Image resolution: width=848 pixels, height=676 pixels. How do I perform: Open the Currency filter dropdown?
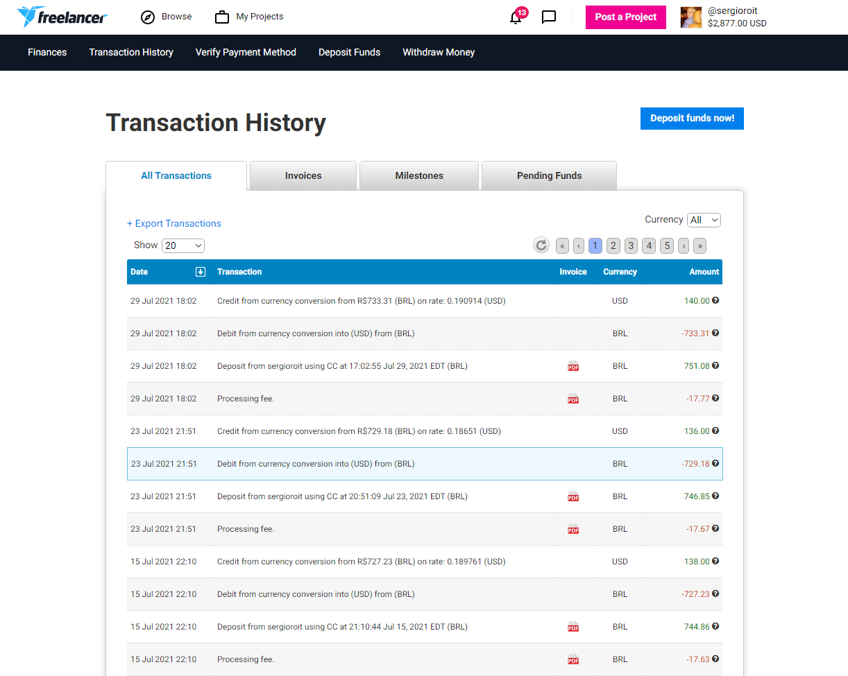point(704,220)
